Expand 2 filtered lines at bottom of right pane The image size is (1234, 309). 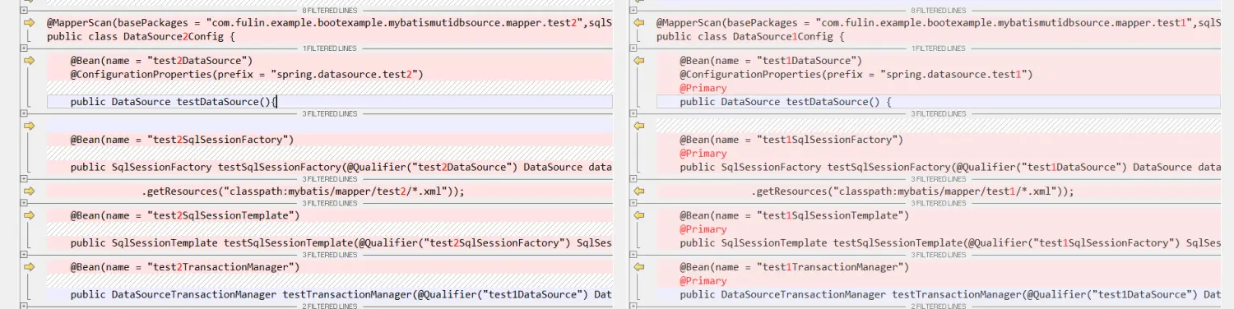[x=633, y=306]
